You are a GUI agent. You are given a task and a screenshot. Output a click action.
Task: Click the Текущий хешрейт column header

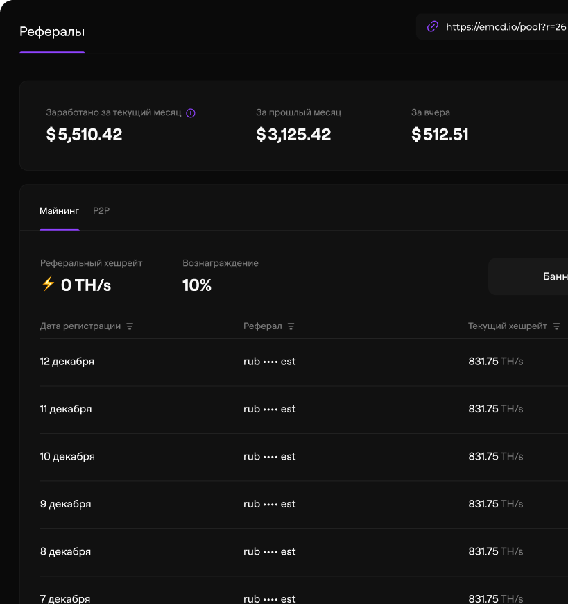click(507, 326)
